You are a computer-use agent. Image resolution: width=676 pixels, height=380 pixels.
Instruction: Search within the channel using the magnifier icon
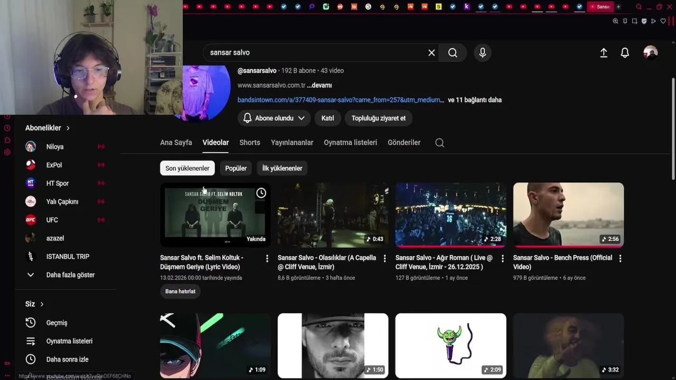click(x=439, y=142)
